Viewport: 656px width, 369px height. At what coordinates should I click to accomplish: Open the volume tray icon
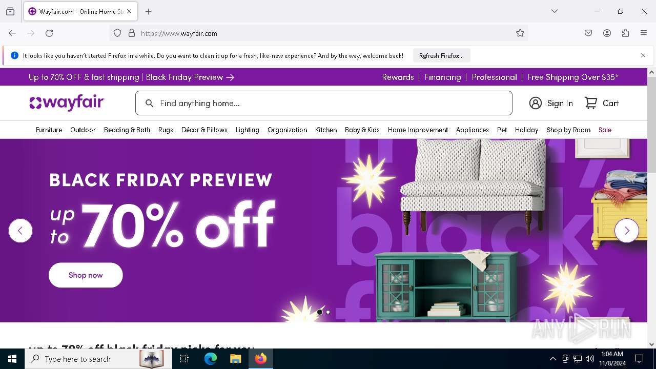590,359
